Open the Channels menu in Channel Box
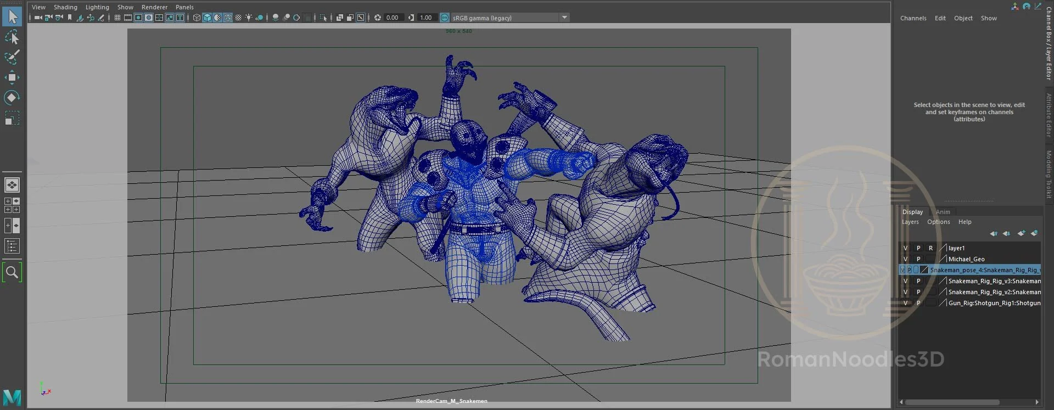The width and height of the screenshot is (1054, 410). click(913, 18)
